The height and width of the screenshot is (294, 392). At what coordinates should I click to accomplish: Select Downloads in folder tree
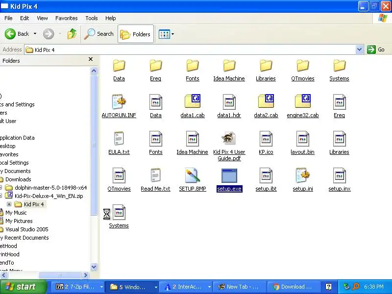click(18, 179)
